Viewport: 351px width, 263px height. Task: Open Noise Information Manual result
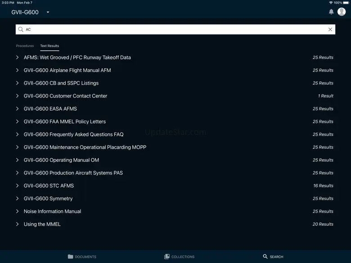[x=52, y=211]
